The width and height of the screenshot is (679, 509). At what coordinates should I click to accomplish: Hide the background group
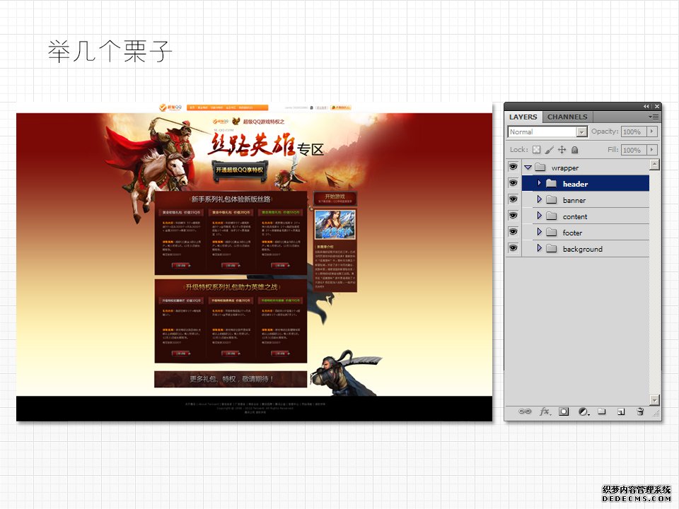coord(513,248)
